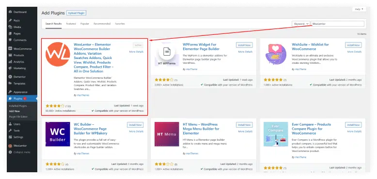Open More Details for WooLentor

pyautogui.click(x=136, y=52)
